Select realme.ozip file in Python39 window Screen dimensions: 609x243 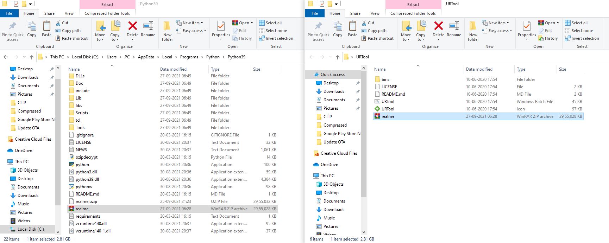(172, 202)
